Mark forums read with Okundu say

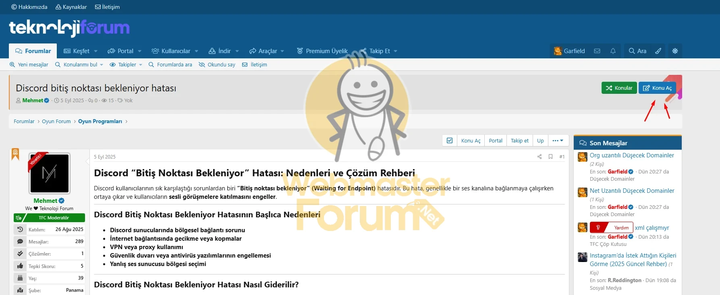(217, 64)
